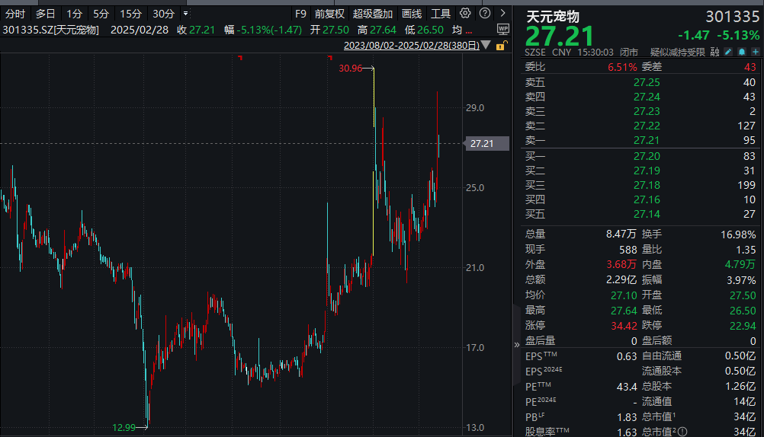Image resolution: width=764 pixels, height=437 pixels.
Task: Toggle 超级叠加 overlay mode
Action: (373, 14)
